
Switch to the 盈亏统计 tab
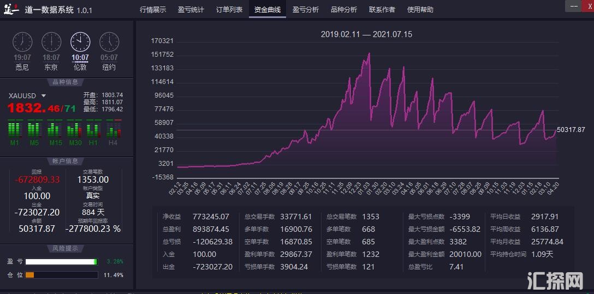[191, 10]
